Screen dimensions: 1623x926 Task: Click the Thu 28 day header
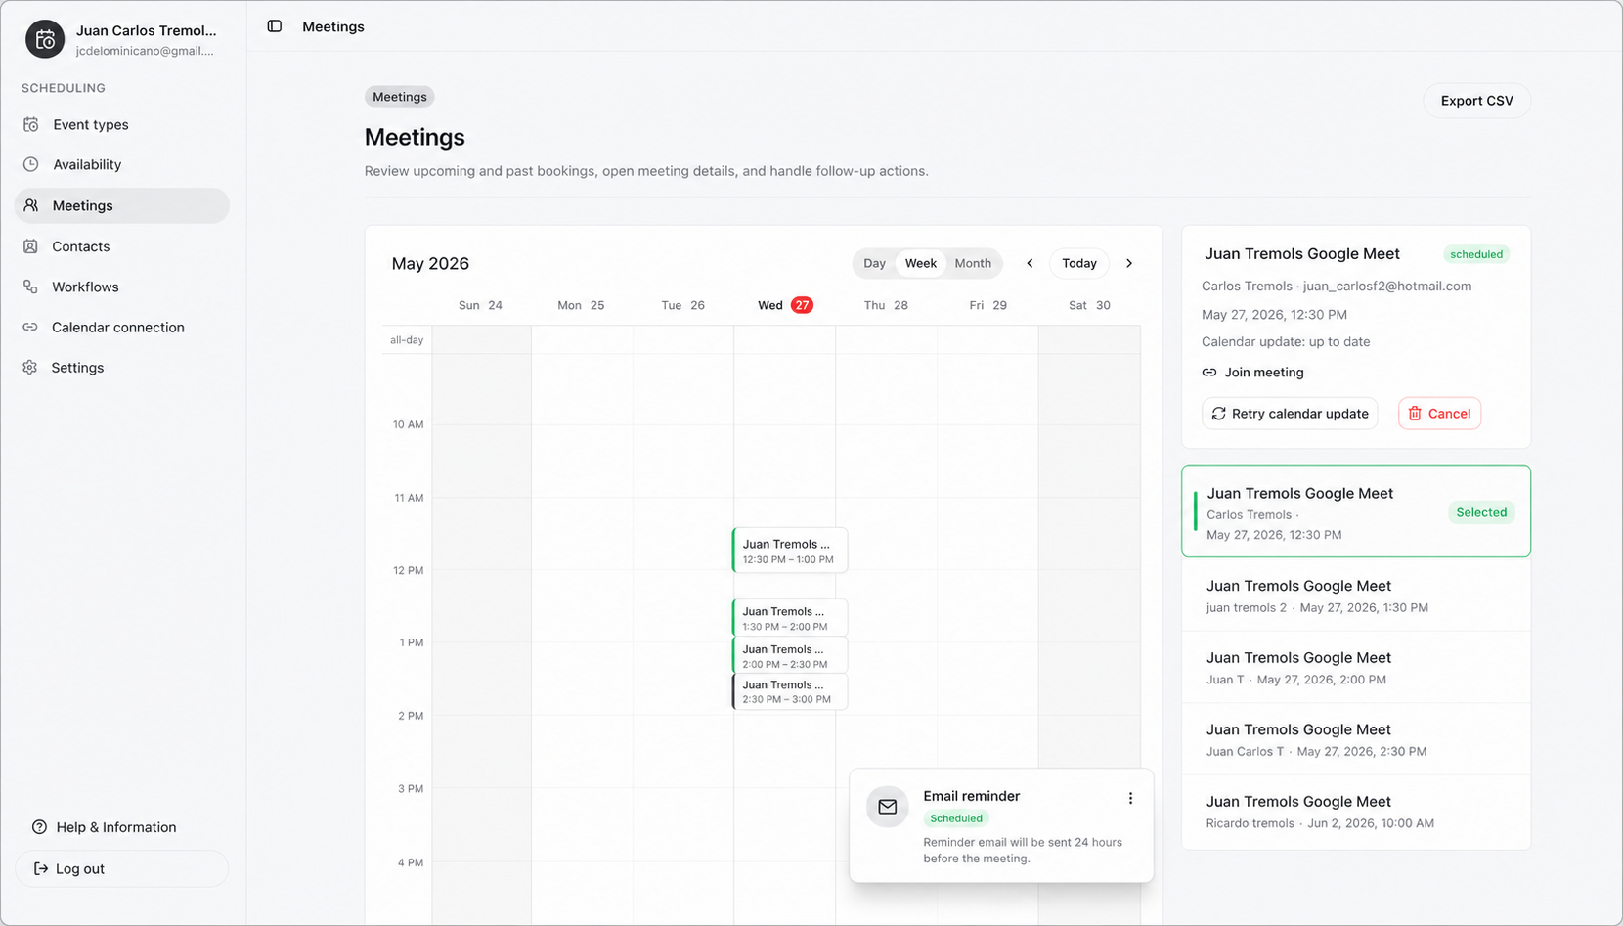coord(886,305)
